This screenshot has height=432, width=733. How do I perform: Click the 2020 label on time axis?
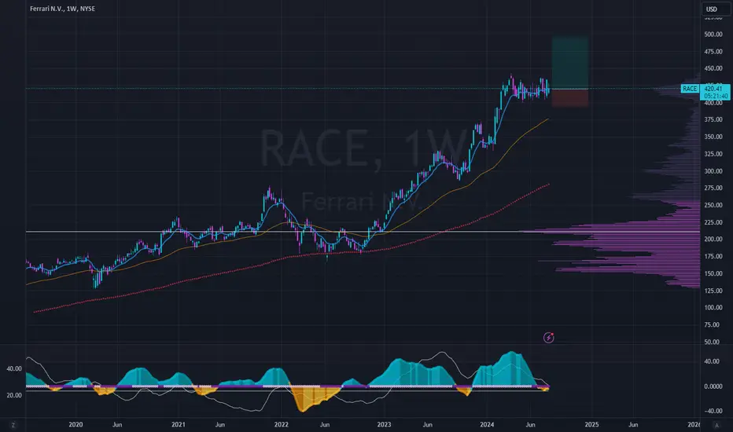pyautogui.click(x=76, y=424)
